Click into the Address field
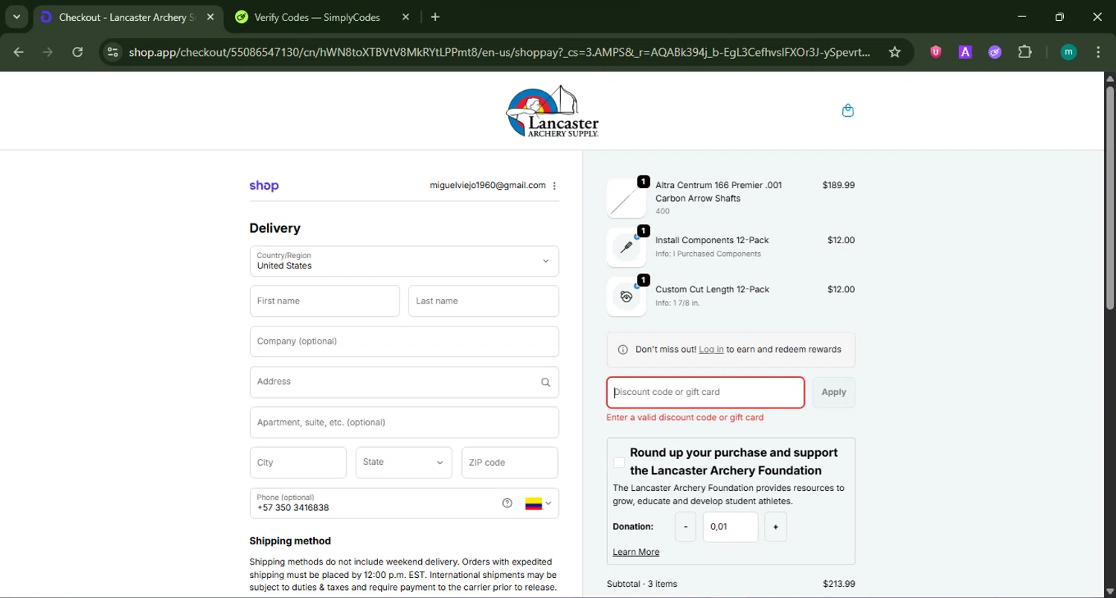Screen dimensions: 1116x598 [x=404, y=382]
